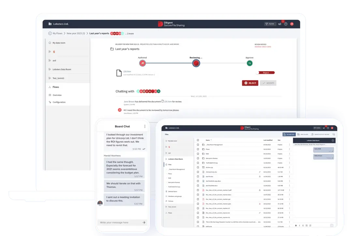Open Members and groups section
Viewport: 352px width, 236px height.
click(x=175, y=196)
